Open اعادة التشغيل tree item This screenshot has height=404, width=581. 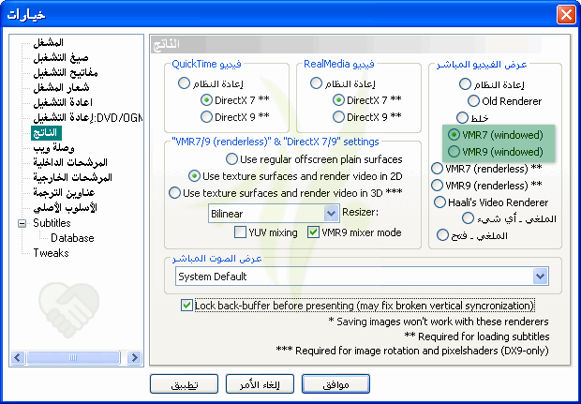pyautogui.click(x=63, y=102)
